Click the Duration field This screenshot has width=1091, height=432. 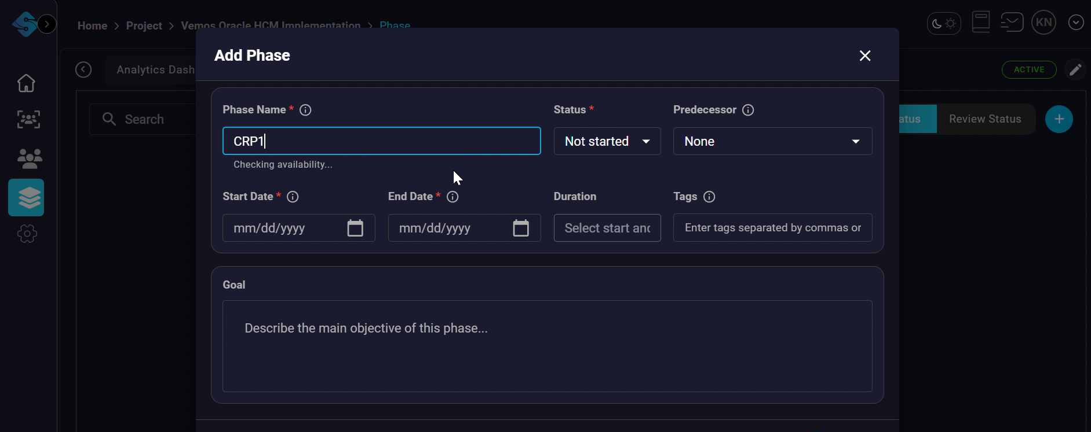pyautogui.click(x=607, y=228)
